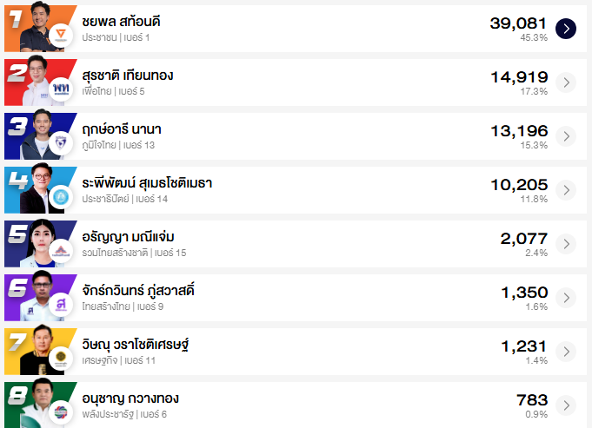This screenshot has width=592, height=428.
Task: Click the Thai Sang Thai logo on rank 6
Action: pyautogui.click(x=61, y=305)
